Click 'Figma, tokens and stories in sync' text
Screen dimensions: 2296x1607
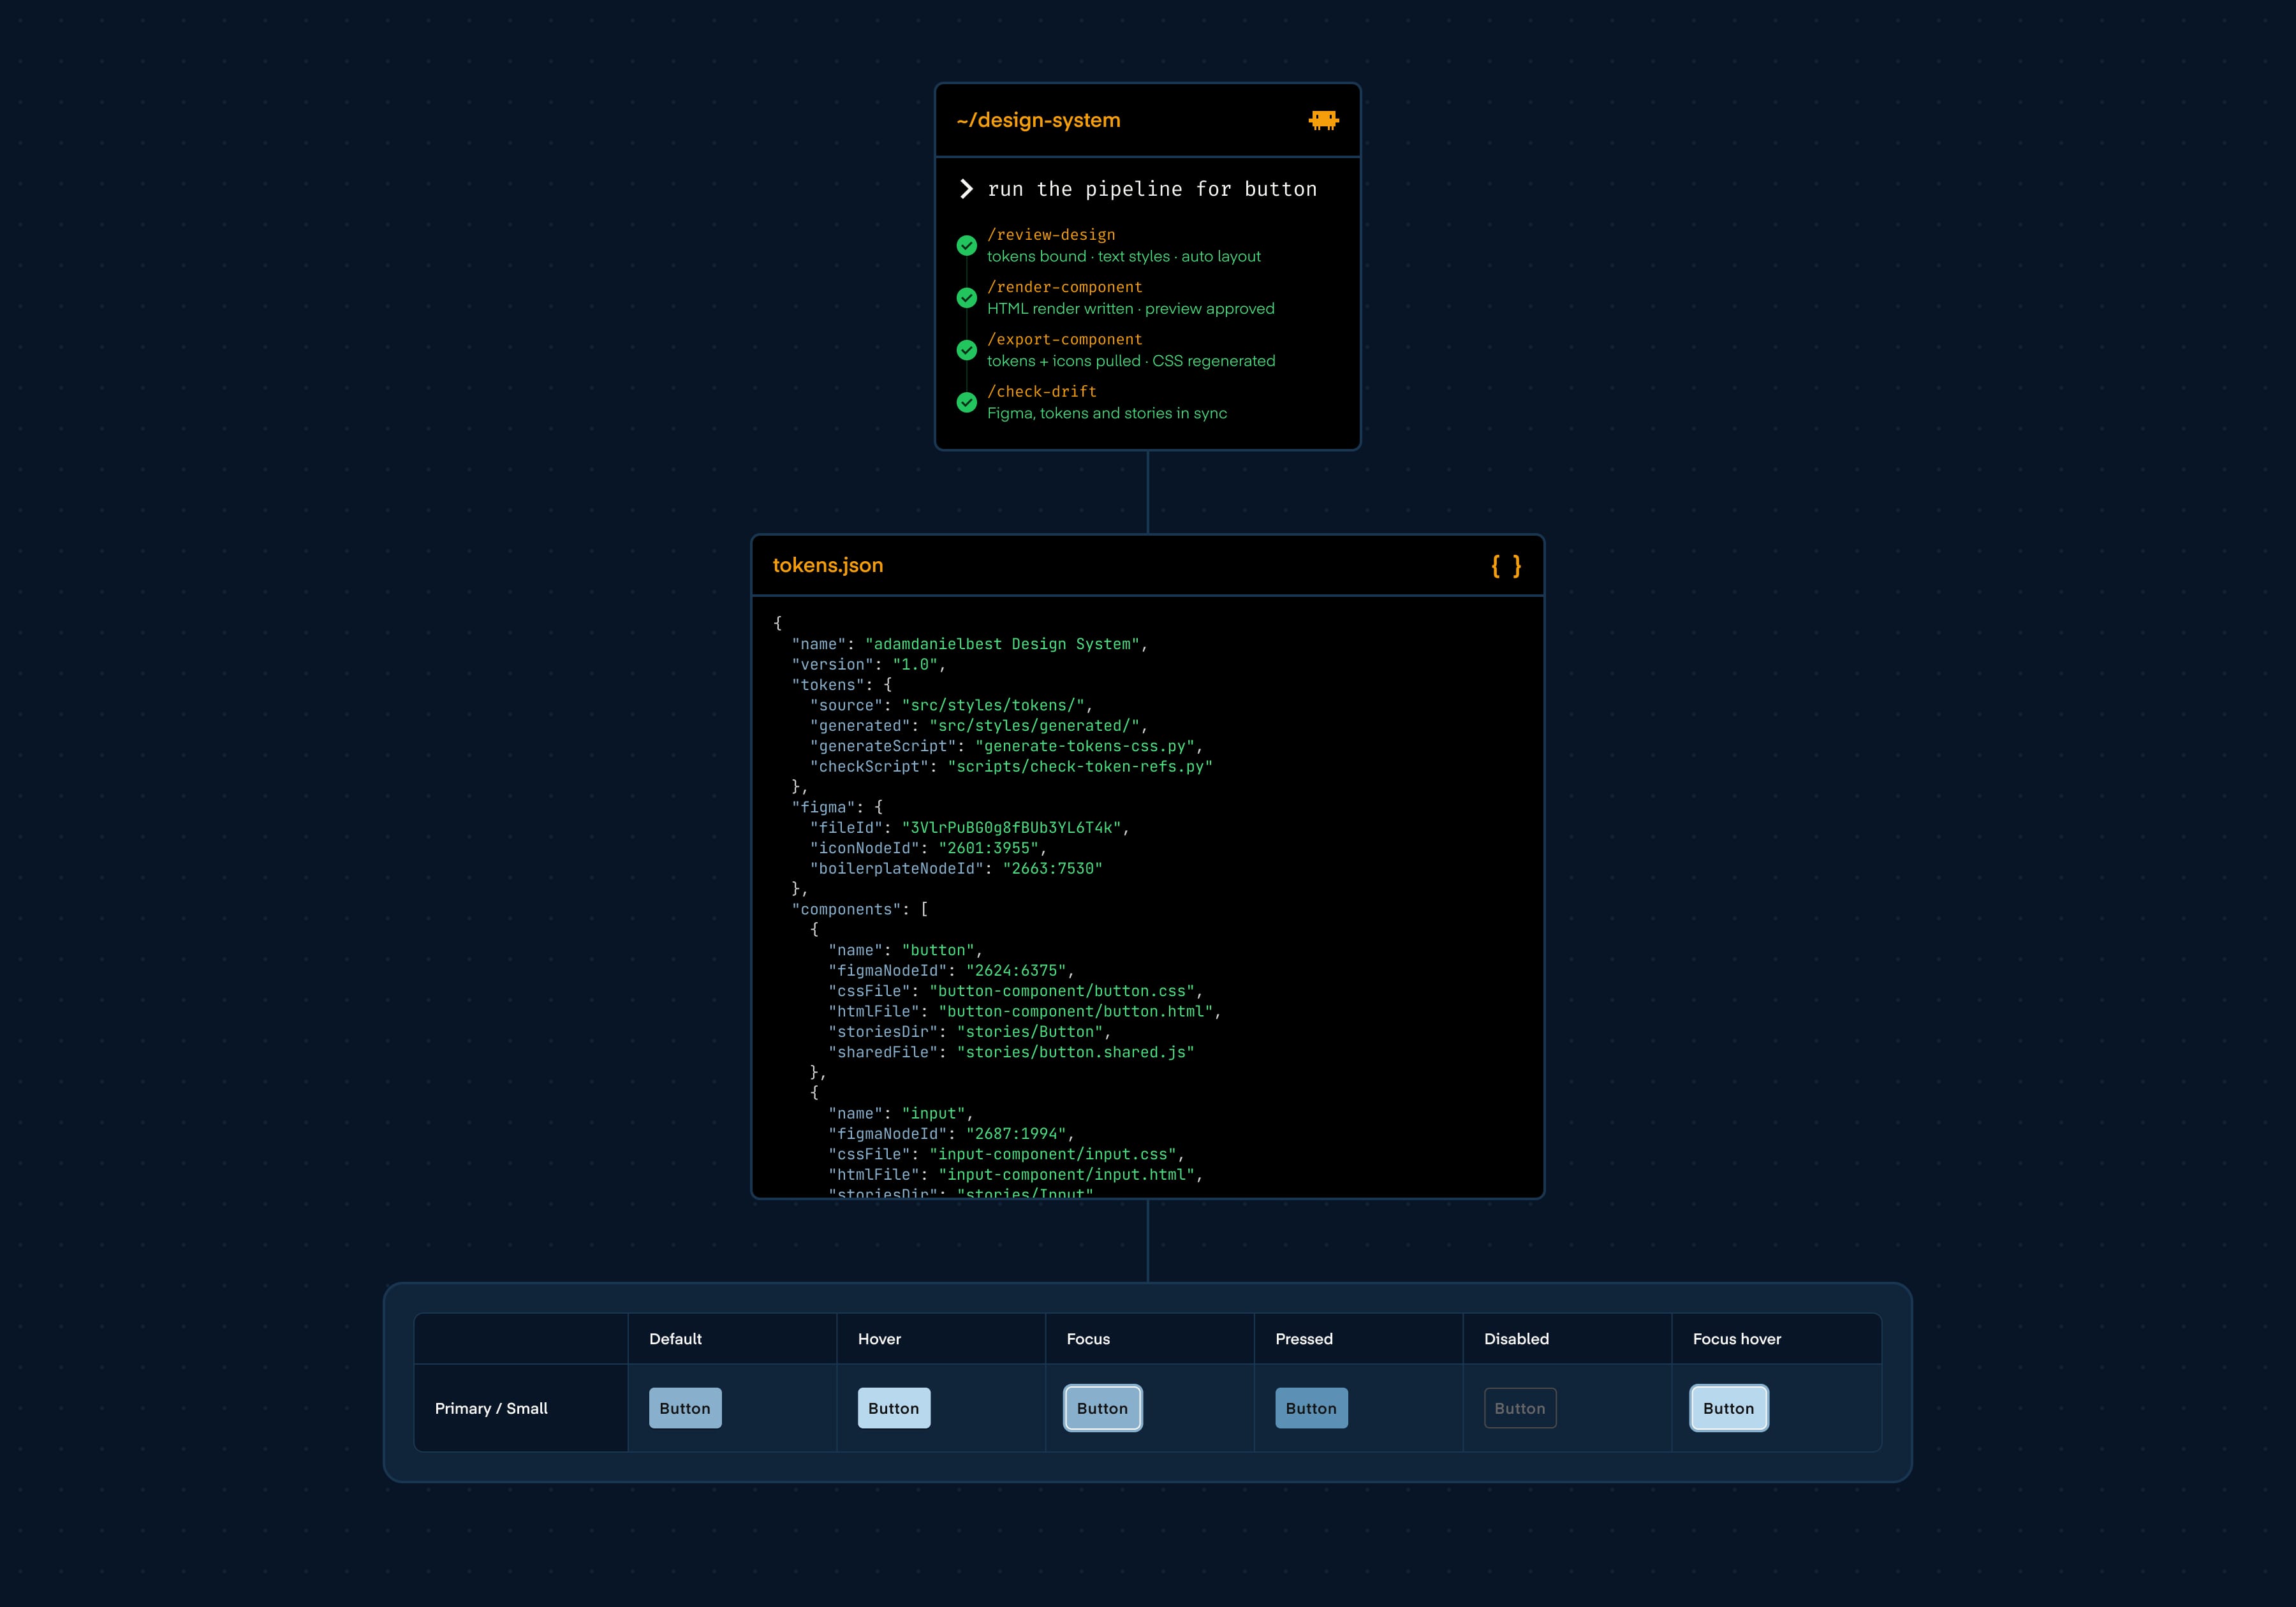[x=1107, y=413]
